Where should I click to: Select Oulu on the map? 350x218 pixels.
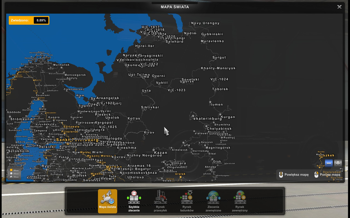[x=43, y=109]
